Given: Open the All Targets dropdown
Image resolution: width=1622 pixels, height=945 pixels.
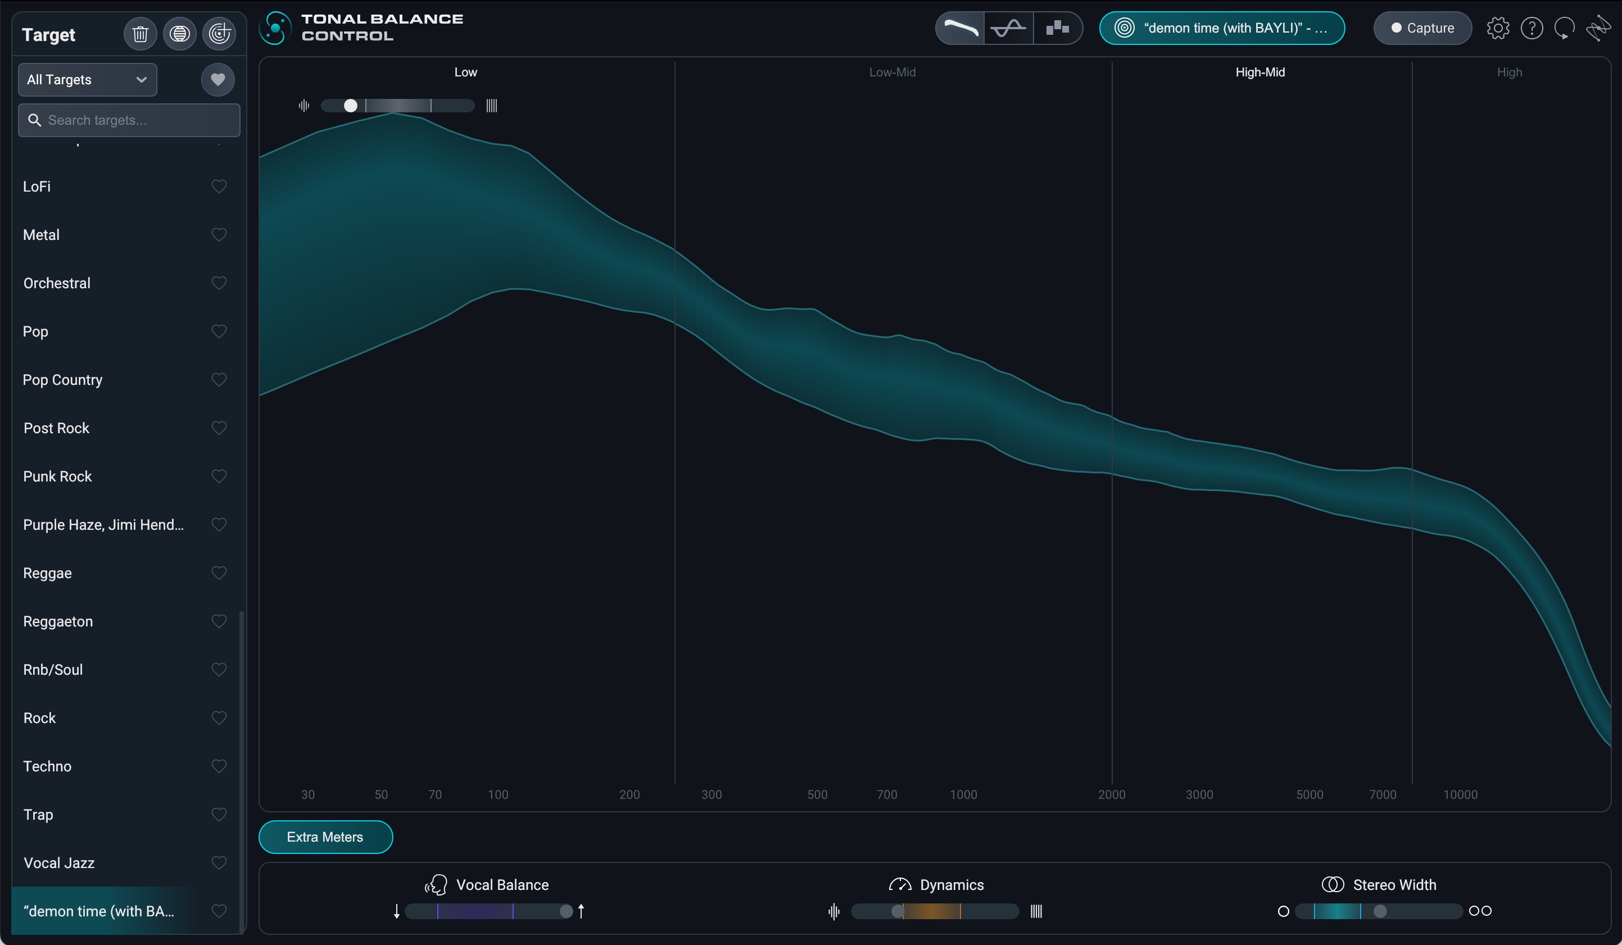Looking at the screenshot, I should point(87,80).
